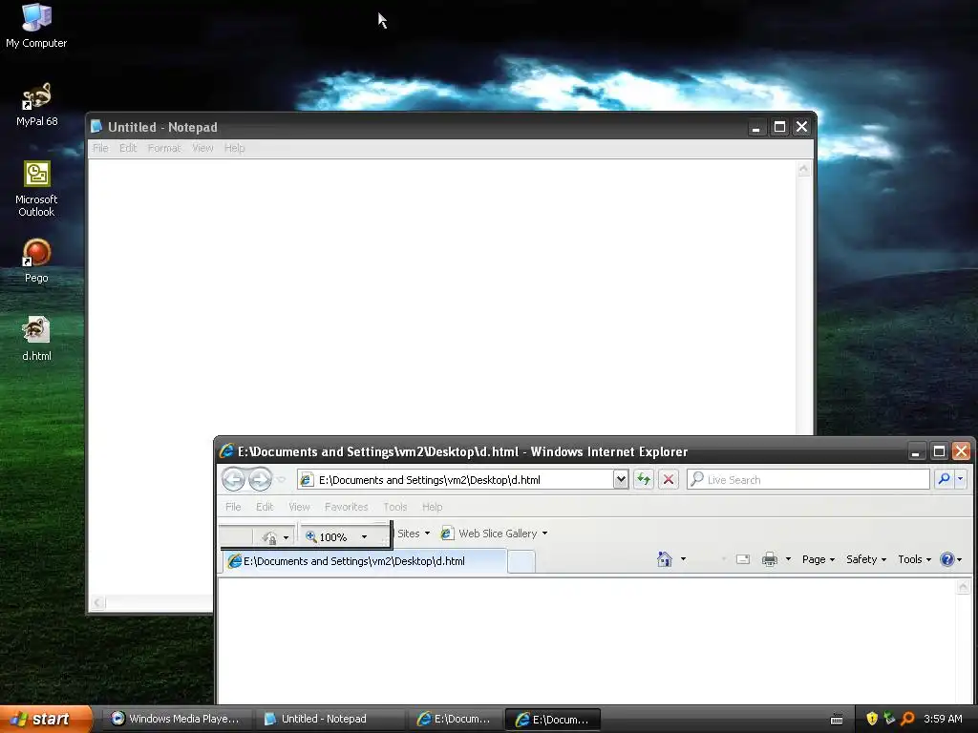Open the recent pages dropdown beside Forward

pyautogui.click(x=282, y=479)
